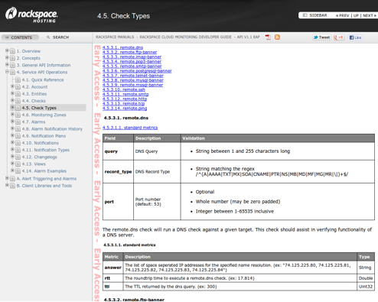Click the Google +1 button

coord(339,37)
